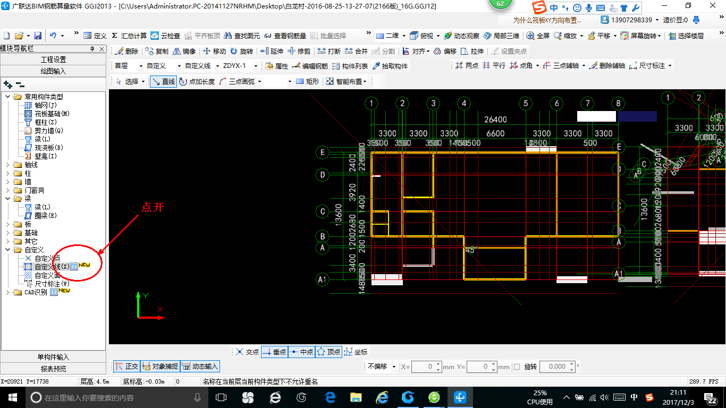
Task: Click 全屏 full screen zoom
Action: coord(538,36)
